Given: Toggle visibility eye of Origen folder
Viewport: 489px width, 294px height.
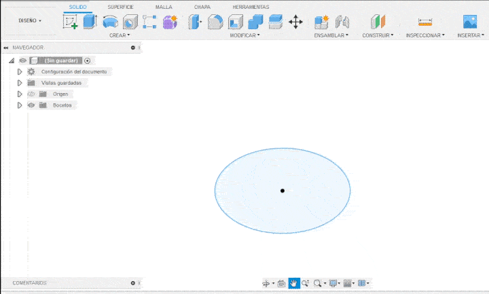Looking at the screenshot, I should [x=31, y=94].
